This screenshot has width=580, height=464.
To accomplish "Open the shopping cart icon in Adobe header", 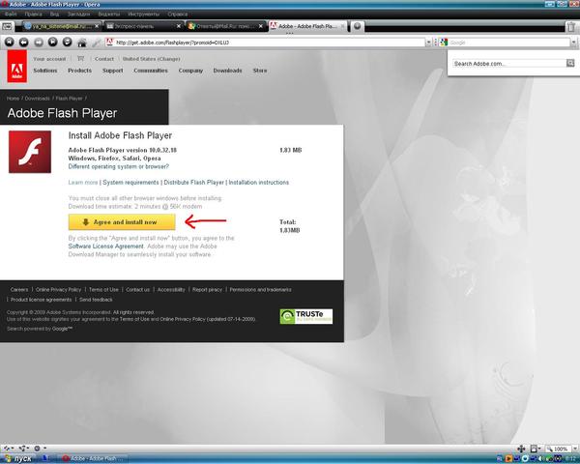I will [x=80, y=58].
